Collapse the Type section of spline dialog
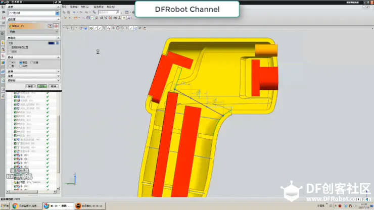The width and height of the screenshot is (374, 210). click(x=58, y=7)
